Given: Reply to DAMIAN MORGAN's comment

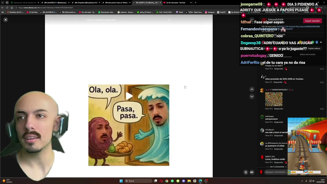Looking at the screenshot, I should click(278, 109).
